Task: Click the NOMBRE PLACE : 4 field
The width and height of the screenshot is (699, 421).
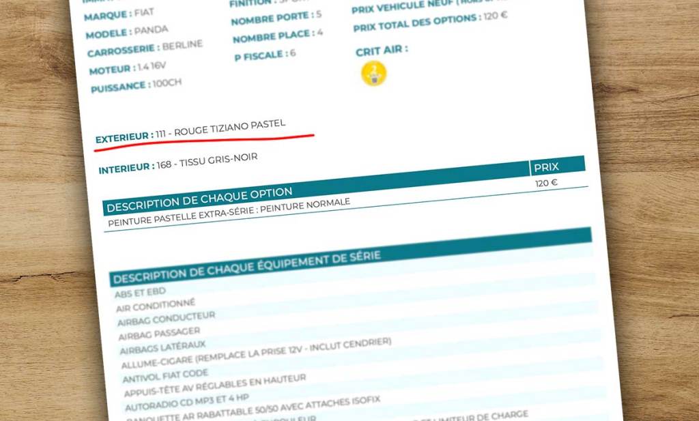Action: [278, 35]
